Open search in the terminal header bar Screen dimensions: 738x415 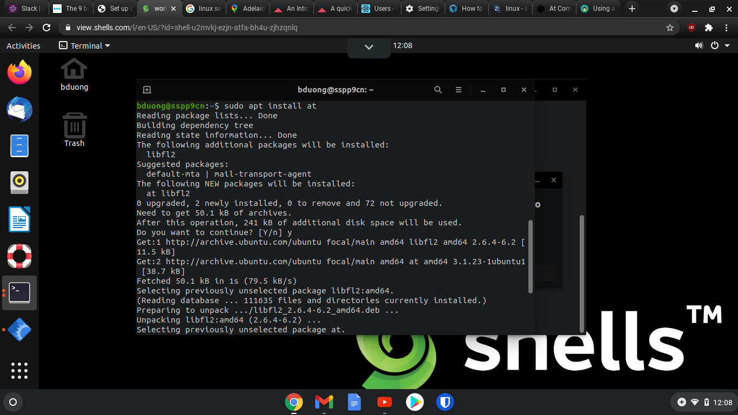[x=438, y=90]
